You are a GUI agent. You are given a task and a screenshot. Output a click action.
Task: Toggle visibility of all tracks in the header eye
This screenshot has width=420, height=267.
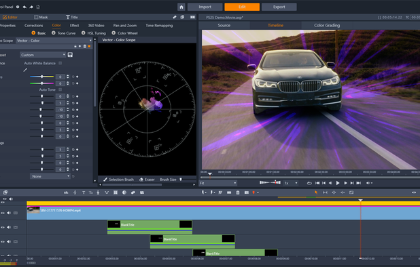coord(5,199)
